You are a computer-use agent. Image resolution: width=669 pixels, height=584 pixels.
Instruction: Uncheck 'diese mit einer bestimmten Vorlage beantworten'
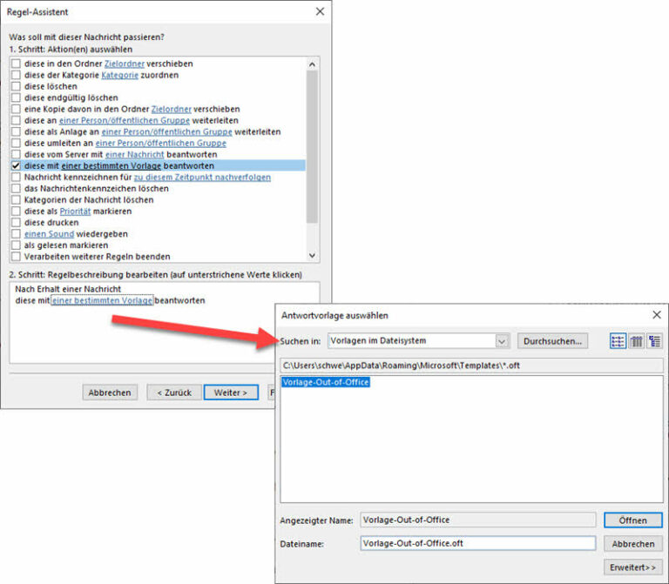[x=16, y=165]
